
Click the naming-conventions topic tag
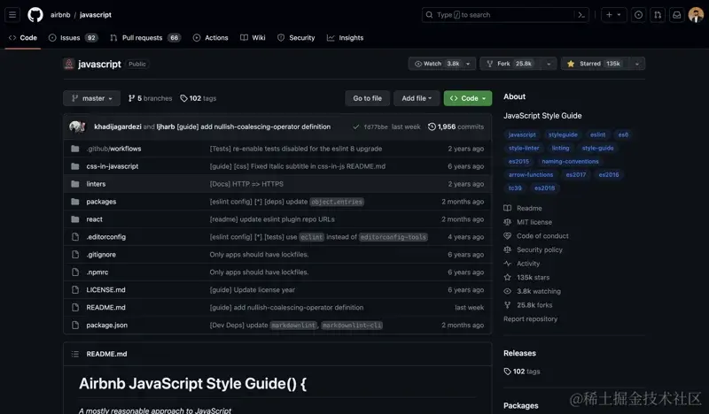coord(570,161)
